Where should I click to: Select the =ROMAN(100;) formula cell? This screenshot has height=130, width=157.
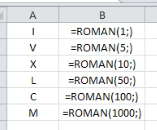coord(102,97)
